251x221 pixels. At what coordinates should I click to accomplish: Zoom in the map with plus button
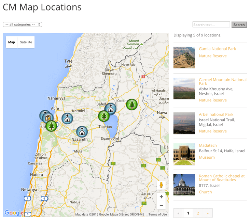(x=161, y=197)
